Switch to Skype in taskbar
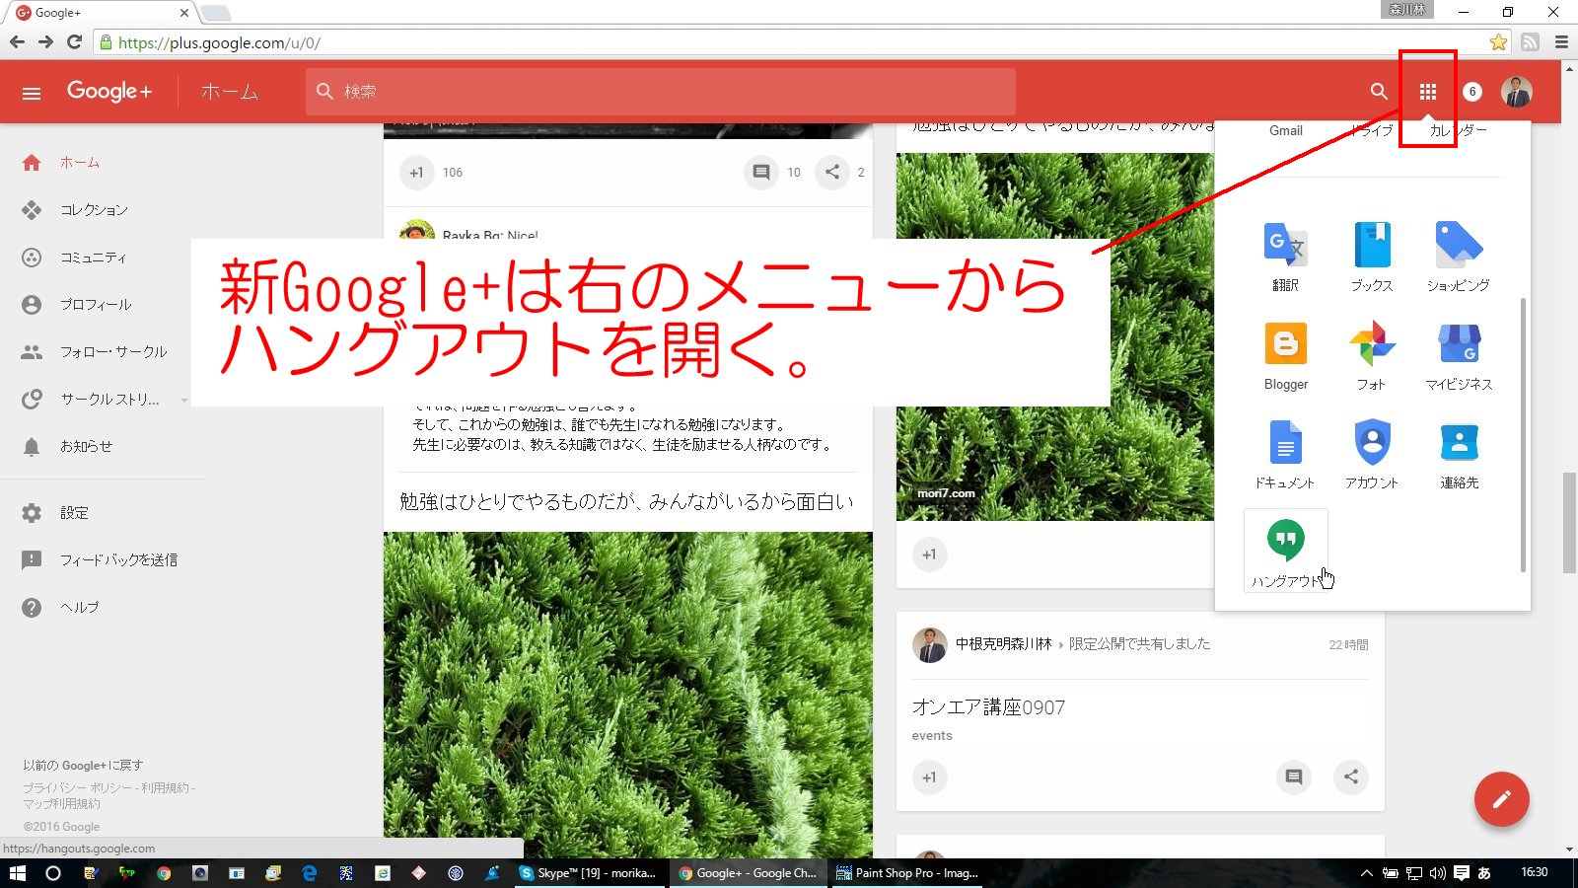Image resolution: width=1578 pixels, height=888 pixels. pos(588,873)
